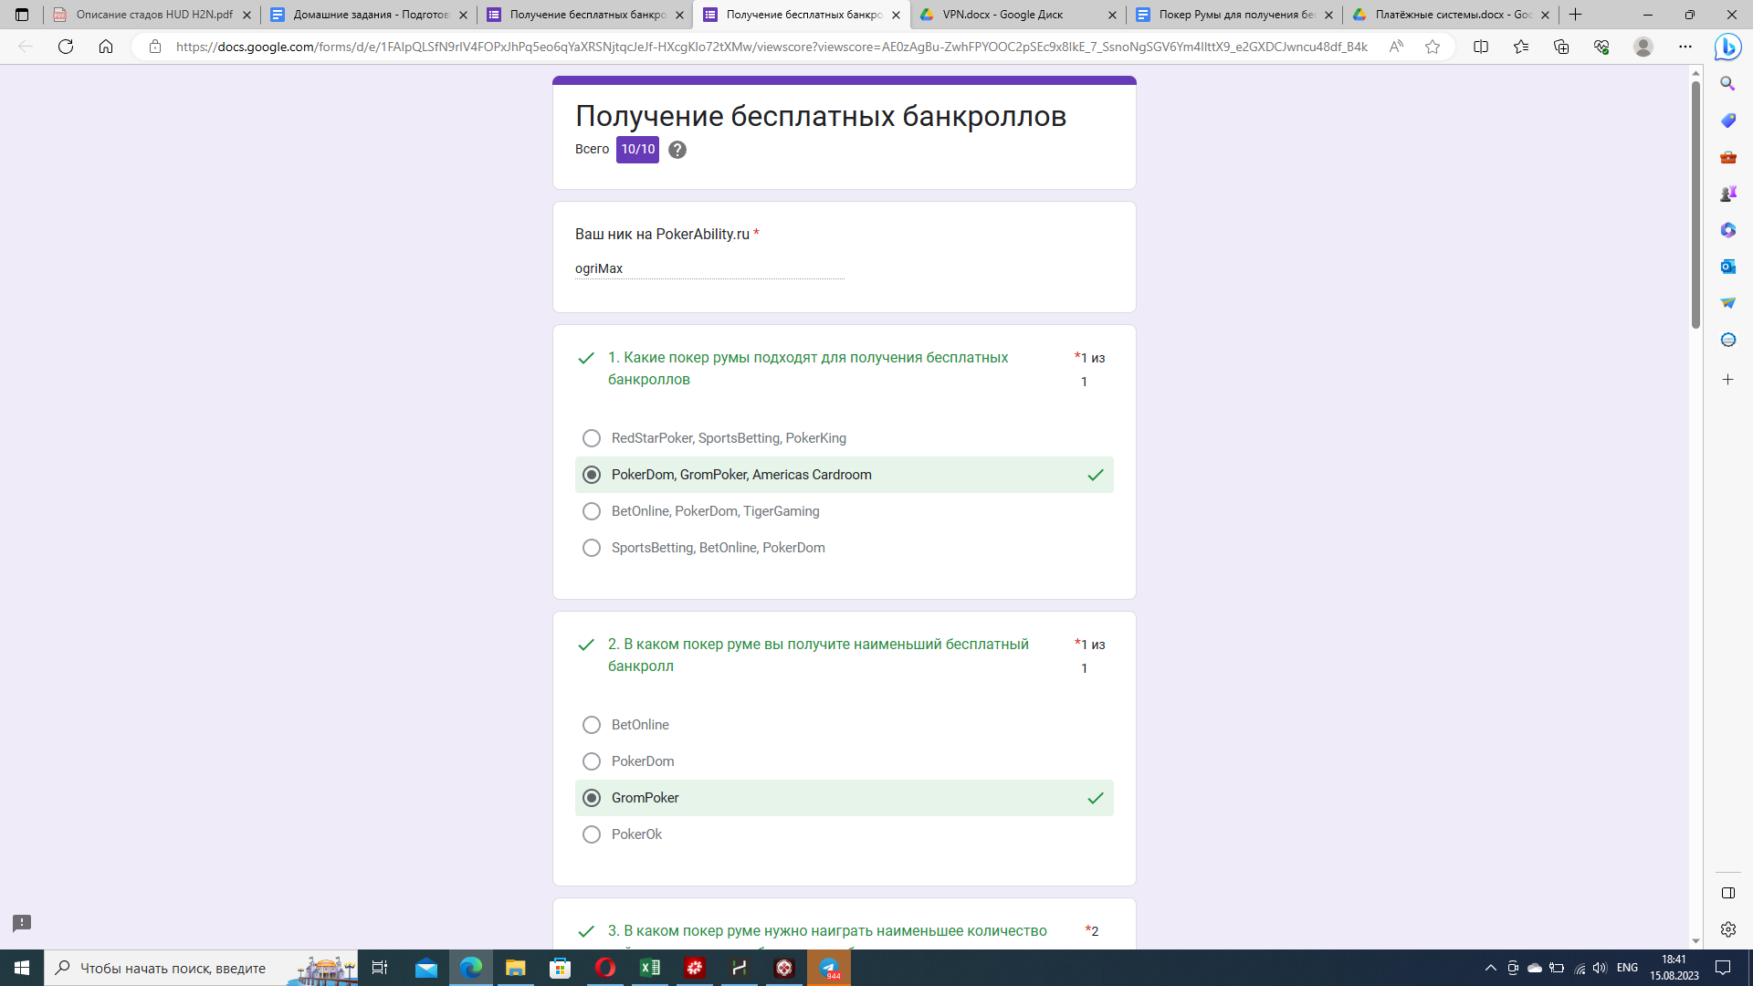This screenshot has height=986, width=1753.
Task: Open the browser profile avatar
Action: click(1643, 47)
